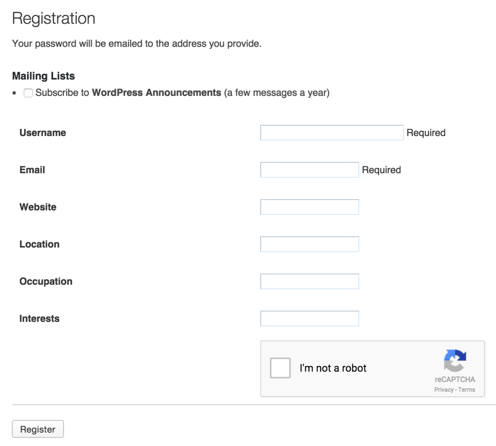
Task: Focus the Location text field
Action: (x=310, y=244)
